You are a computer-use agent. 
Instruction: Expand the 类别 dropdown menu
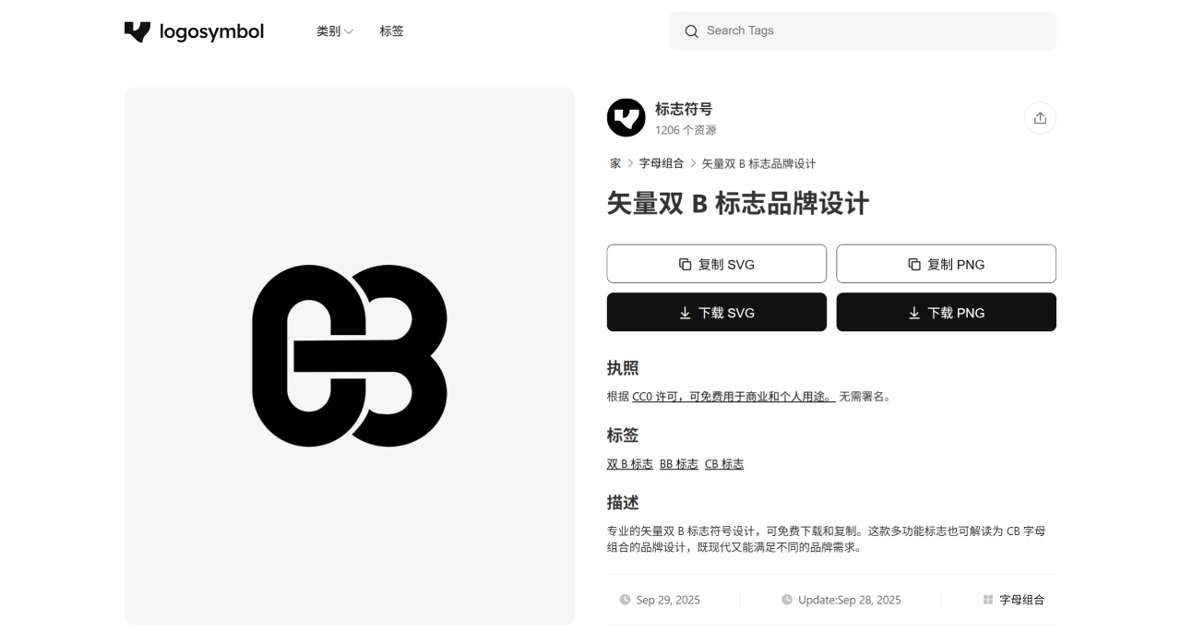(334, 31)
